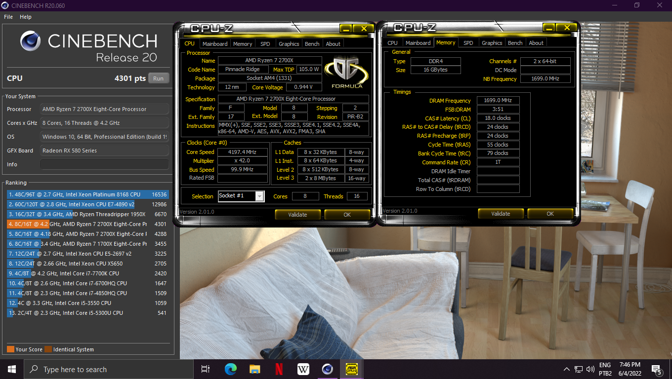672x379 pixels.
Task: Open network status tray icon
Action: pos(579,369)
